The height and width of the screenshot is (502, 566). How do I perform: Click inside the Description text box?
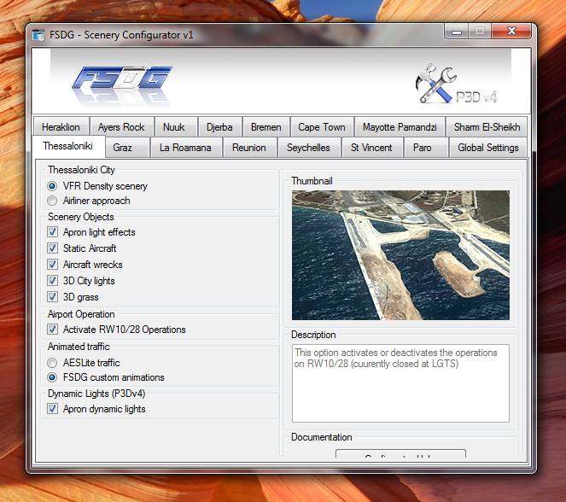point(400,382)
